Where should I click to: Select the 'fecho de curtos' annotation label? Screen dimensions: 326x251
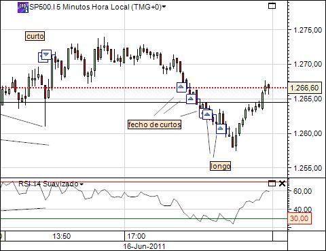pyautogui.click(x=155, y=124)
